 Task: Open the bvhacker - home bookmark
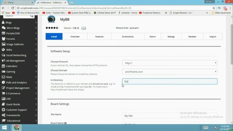128,13
